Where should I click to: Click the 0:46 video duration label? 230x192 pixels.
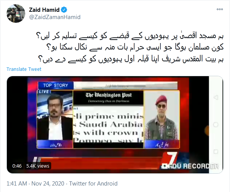coord(17,166)
